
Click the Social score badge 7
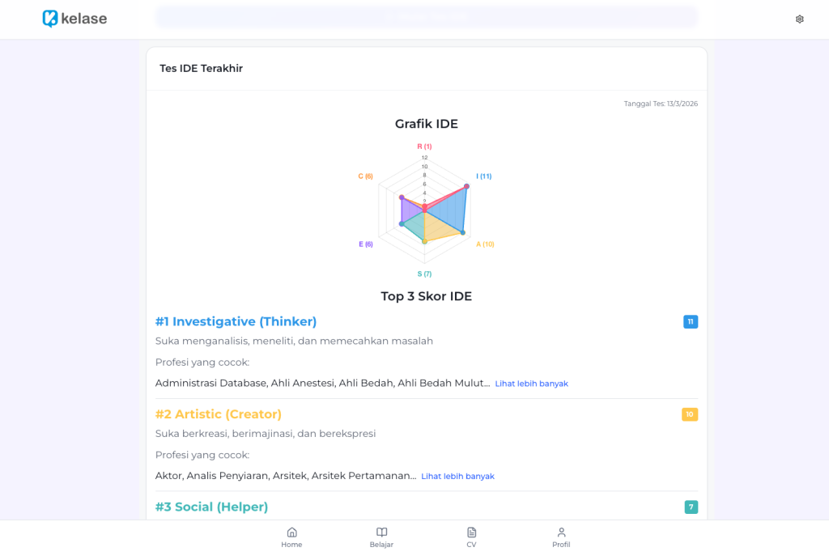[691, 507]
